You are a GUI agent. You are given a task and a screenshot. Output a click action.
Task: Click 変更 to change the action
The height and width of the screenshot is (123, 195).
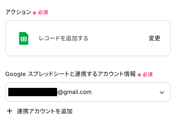pos(154,38)
